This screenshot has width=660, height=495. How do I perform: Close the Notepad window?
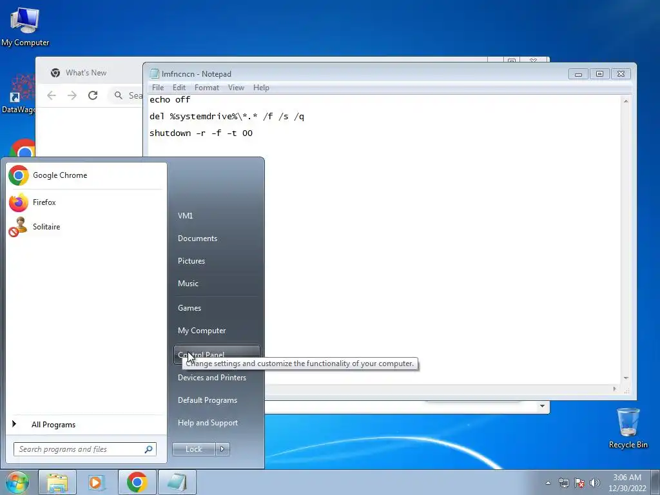point(621,74)
